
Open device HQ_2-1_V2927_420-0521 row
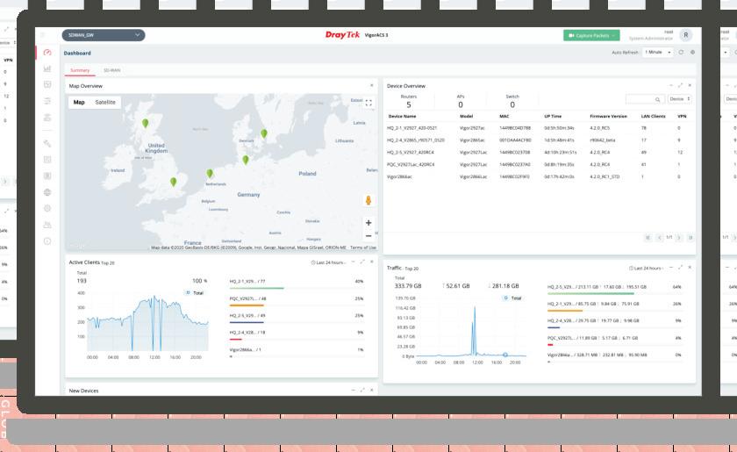coord(539,128)
